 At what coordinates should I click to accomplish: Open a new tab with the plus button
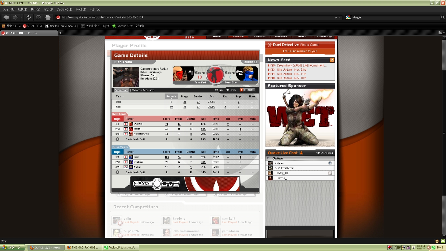(60, 33)
